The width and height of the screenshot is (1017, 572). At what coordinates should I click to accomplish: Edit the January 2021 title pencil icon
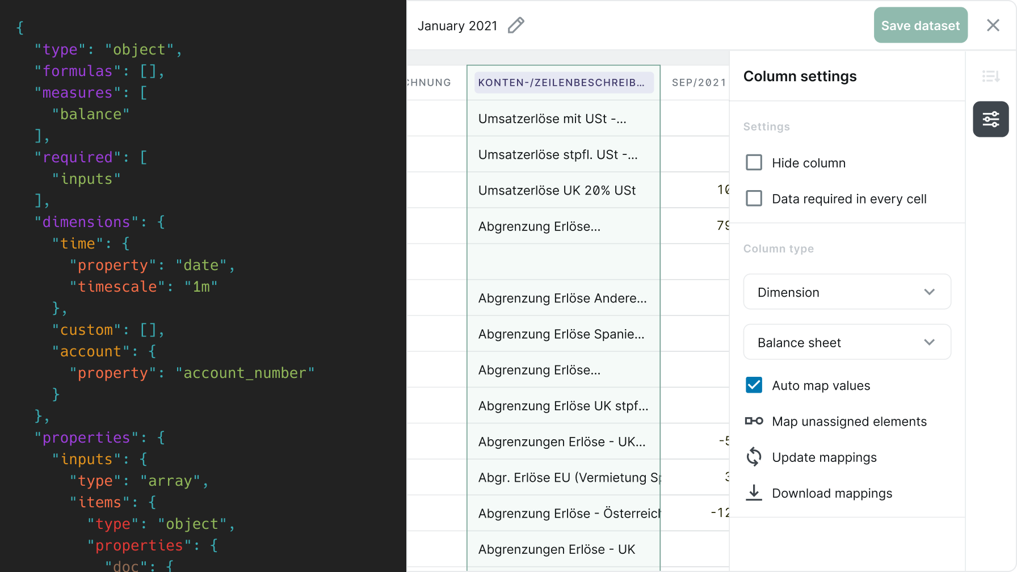tap(516, 26)
